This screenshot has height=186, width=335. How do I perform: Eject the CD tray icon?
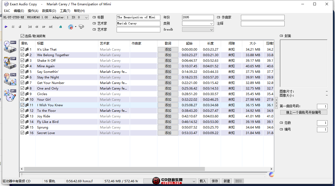pos(61,27)
